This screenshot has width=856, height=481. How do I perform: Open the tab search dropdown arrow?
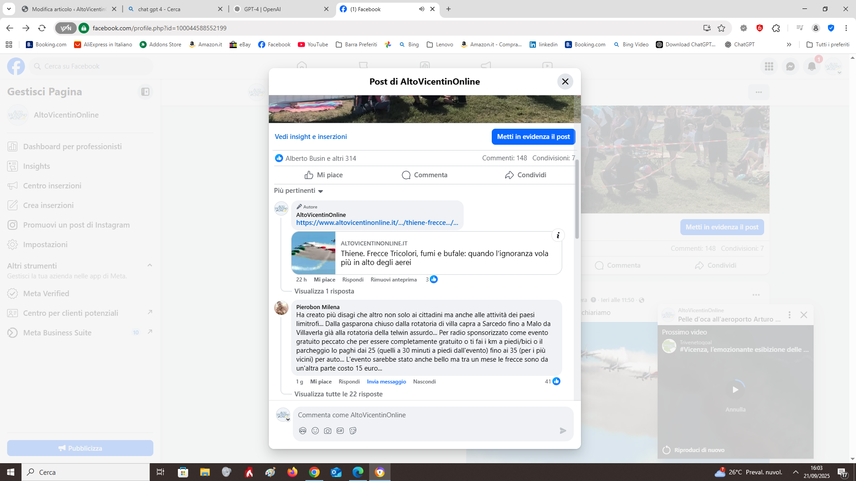pos(8,9)
